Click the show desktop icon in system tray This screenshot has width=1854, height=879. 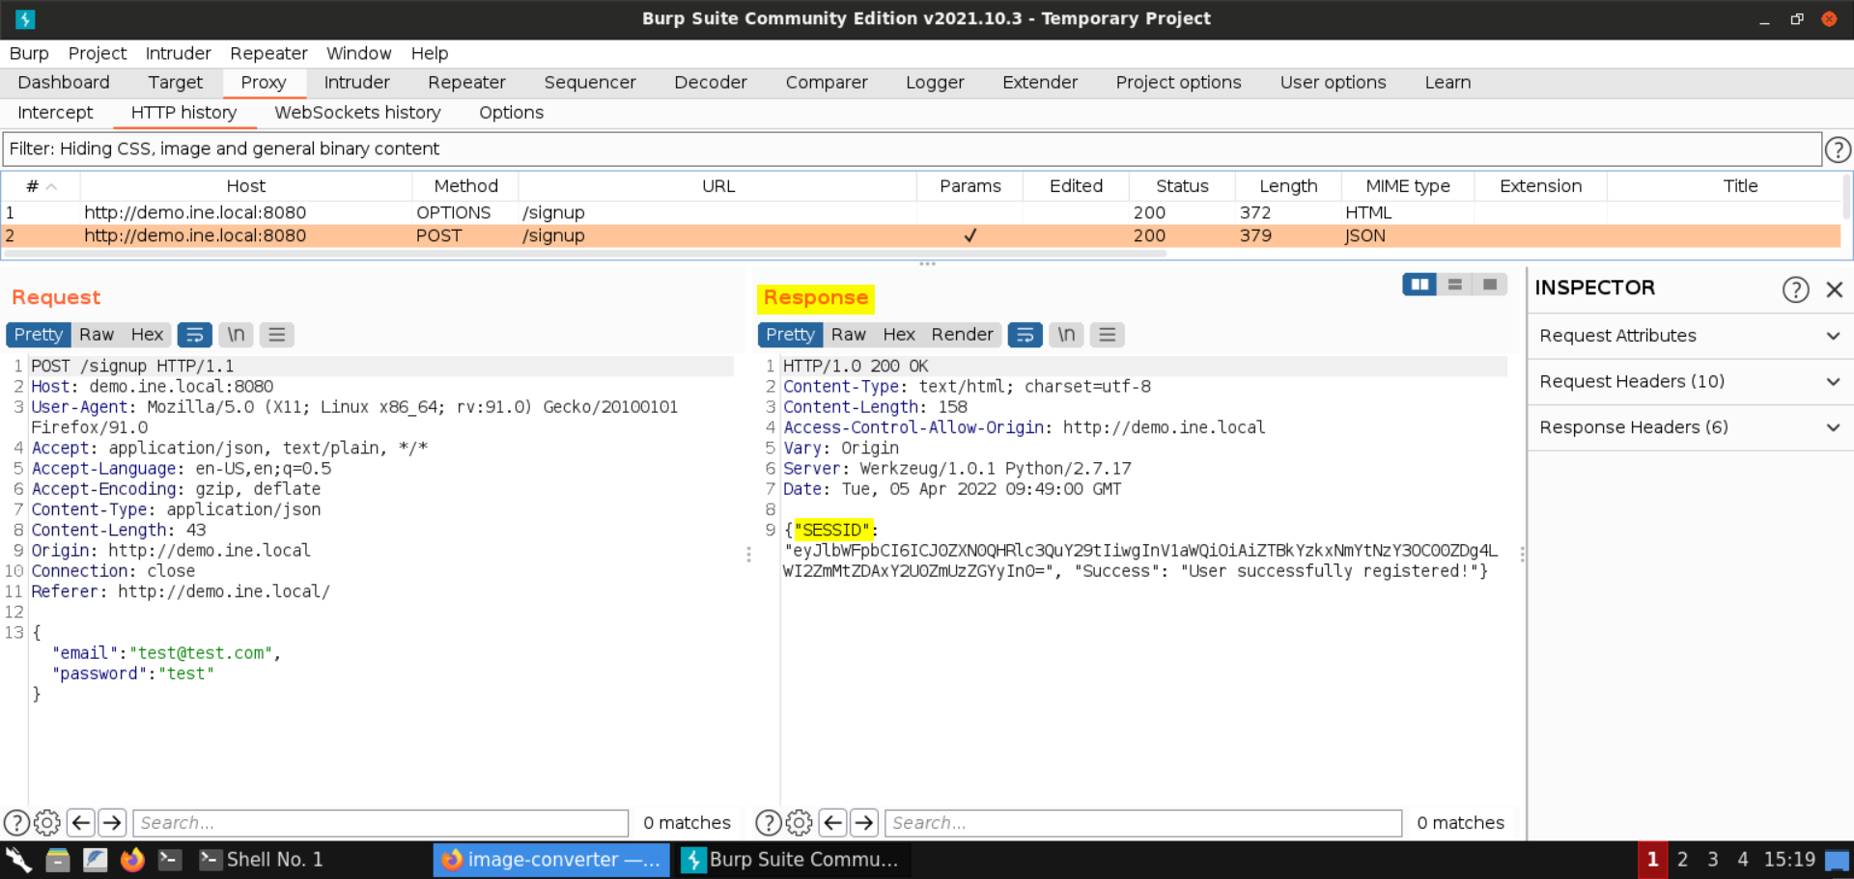(x=1838, y=860)
